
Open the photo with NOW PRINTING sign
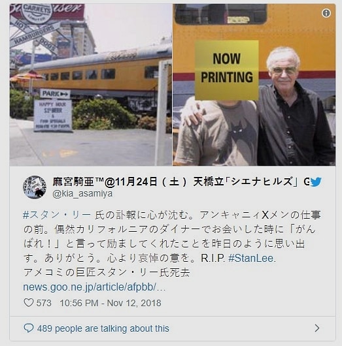[254, 85]
